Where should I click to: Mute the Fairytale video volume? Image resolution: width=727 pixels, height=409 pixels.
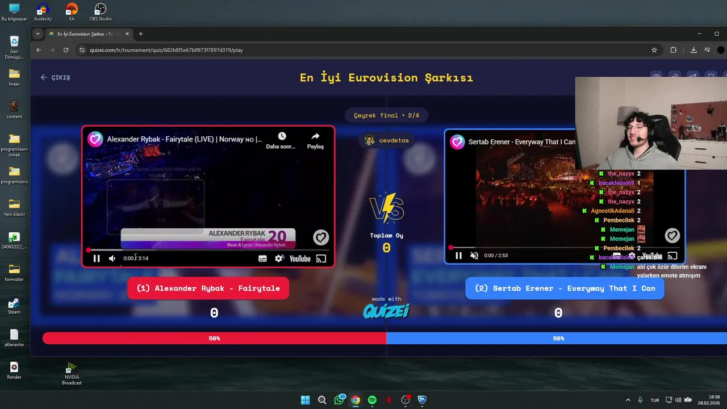click(112, 258)
